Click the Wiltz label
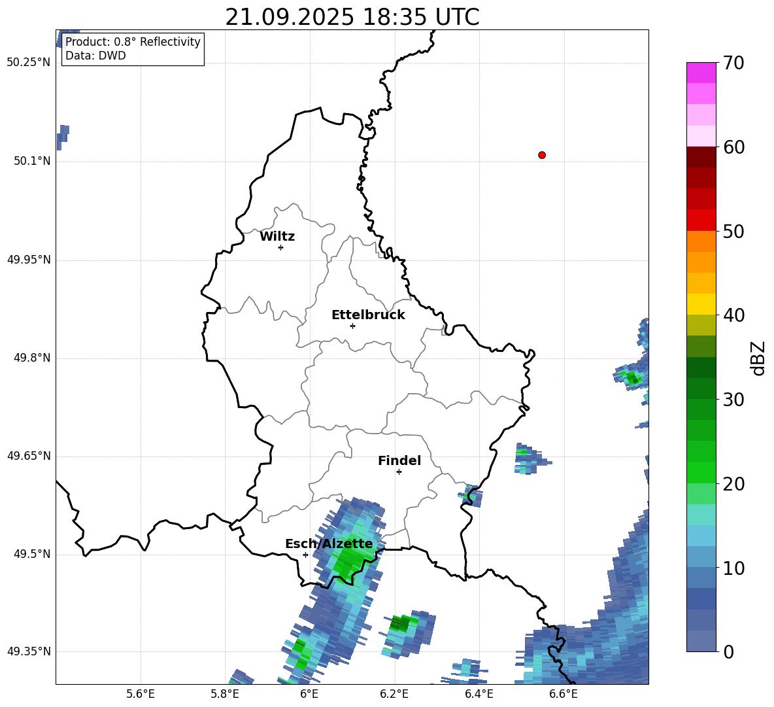 [277, 237]
